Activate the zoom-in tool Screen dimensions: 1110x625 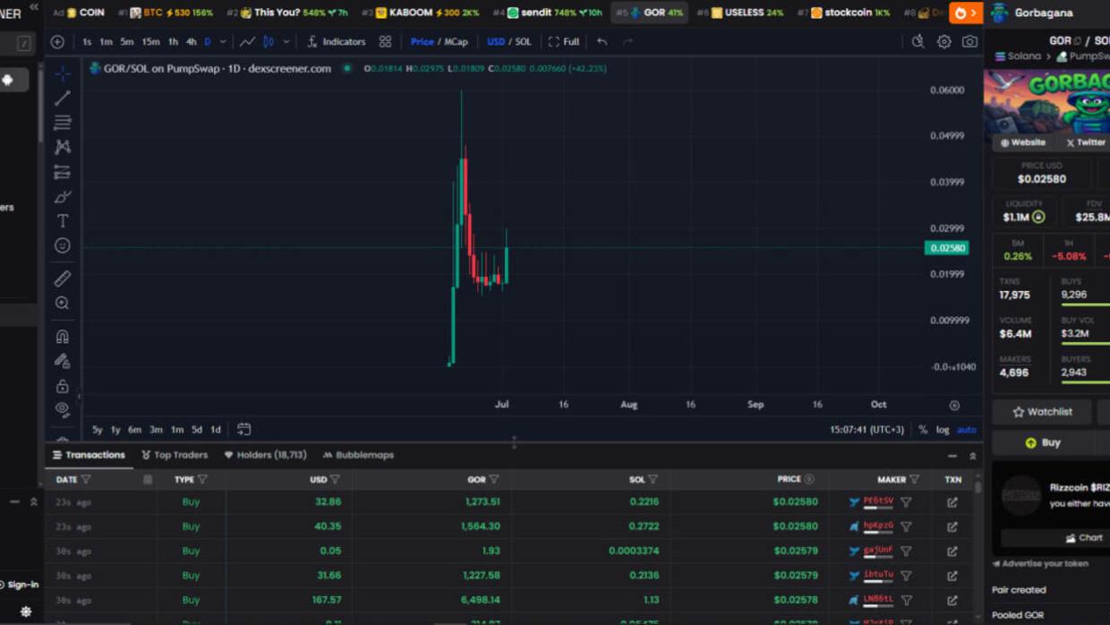tap(62, 304)
